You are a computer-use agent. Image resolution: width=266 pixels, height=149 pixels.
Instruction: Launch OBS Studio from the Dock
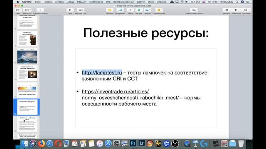[x=175, y=144]
